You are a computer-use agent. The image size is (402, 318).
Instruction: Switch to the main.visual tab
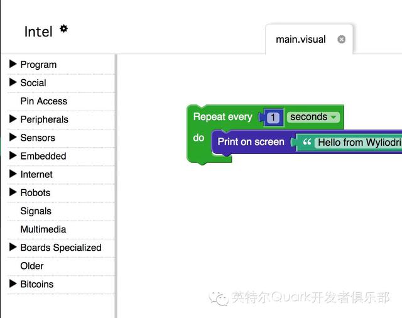[x=300, y=39]
